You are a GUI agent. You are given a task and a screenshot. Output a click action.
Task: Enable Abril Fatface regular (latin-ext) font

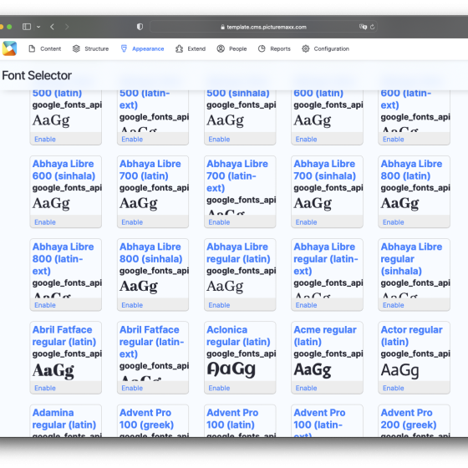pos(132,388)
